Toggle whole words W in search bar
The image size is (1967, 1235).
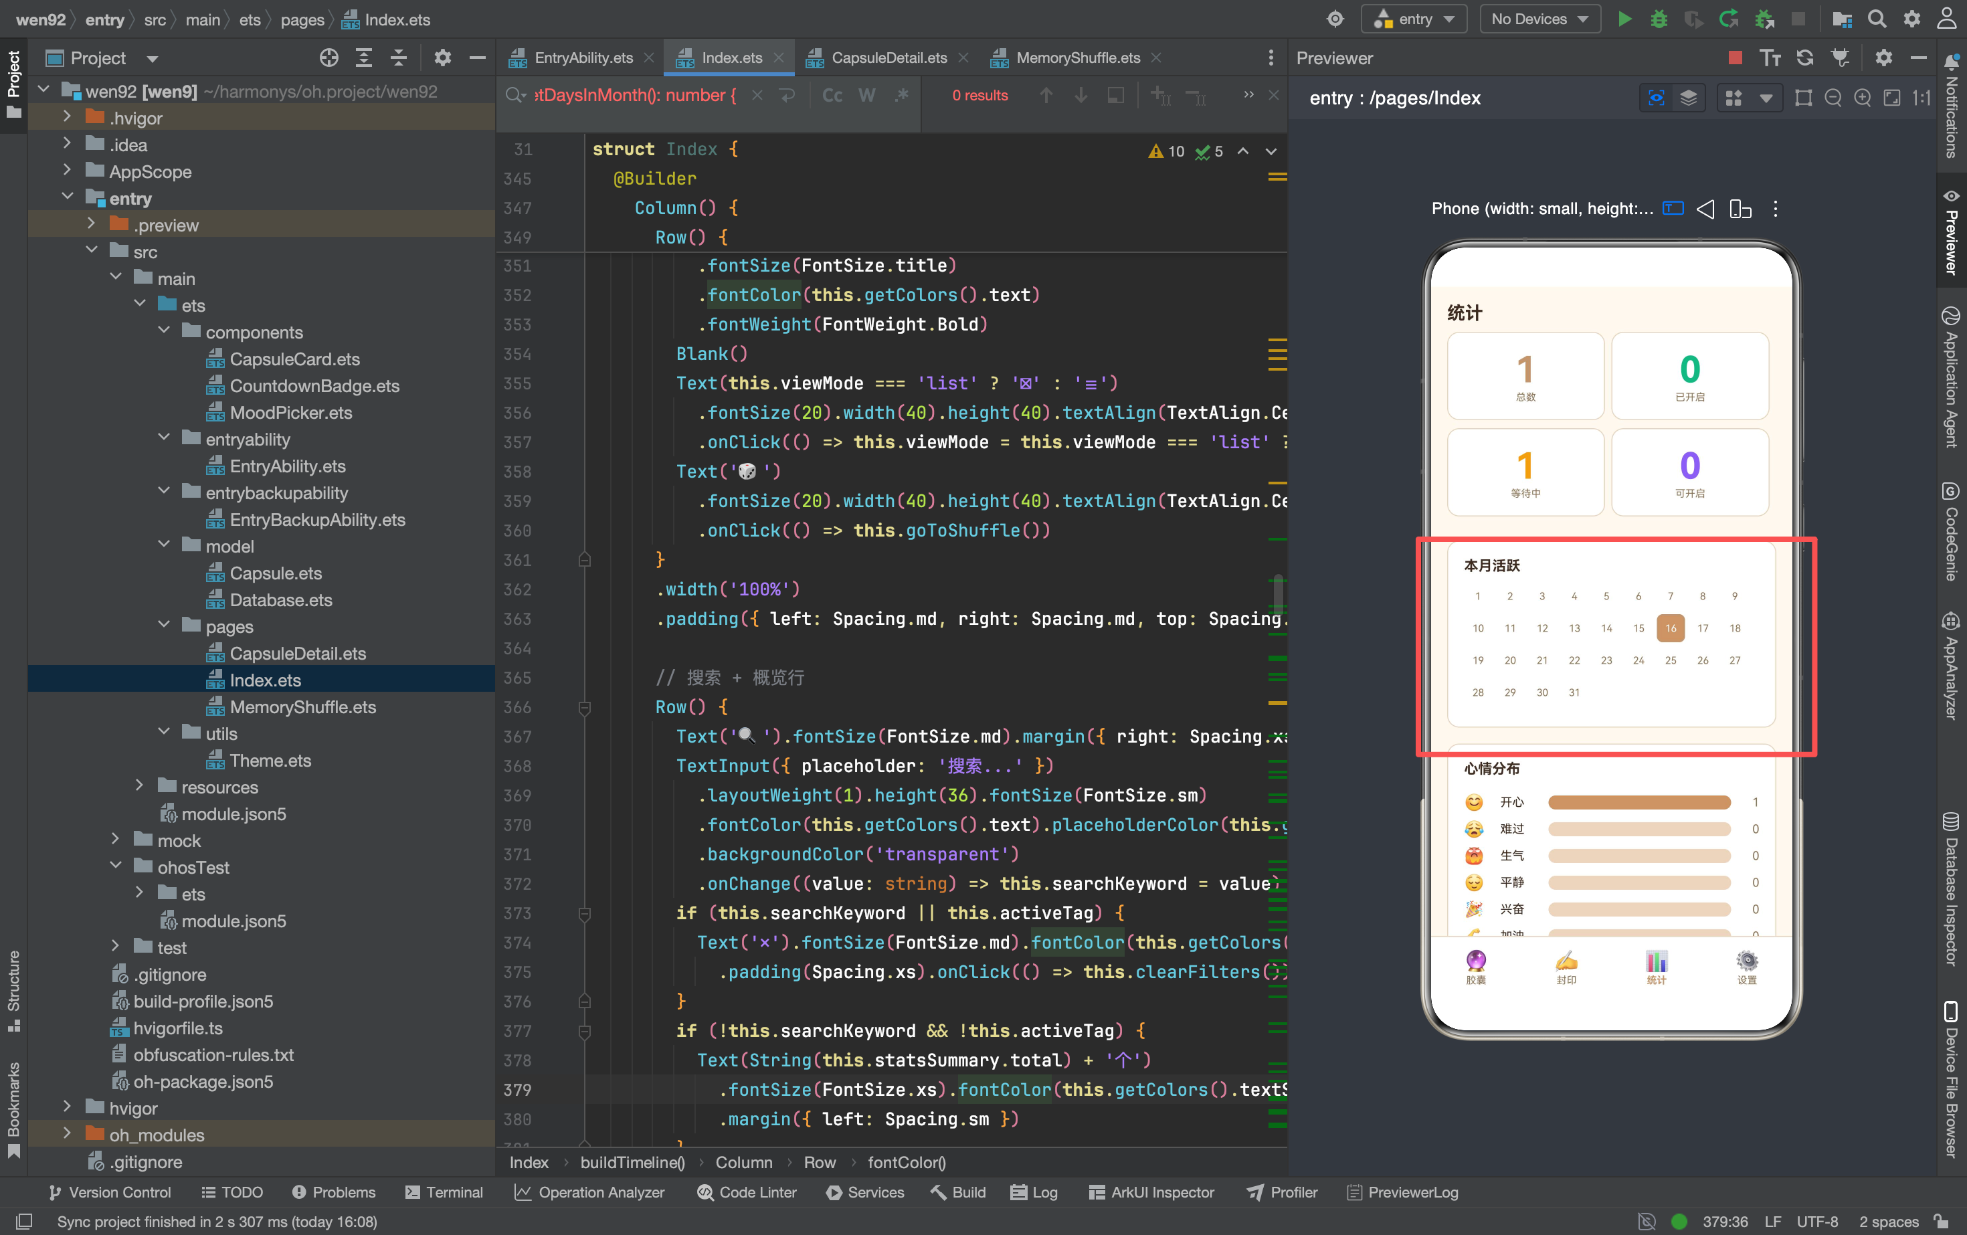click(866, 96)
